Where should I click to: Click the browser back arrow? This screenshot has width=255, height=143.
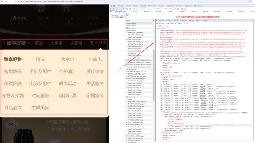click(2, 1)
